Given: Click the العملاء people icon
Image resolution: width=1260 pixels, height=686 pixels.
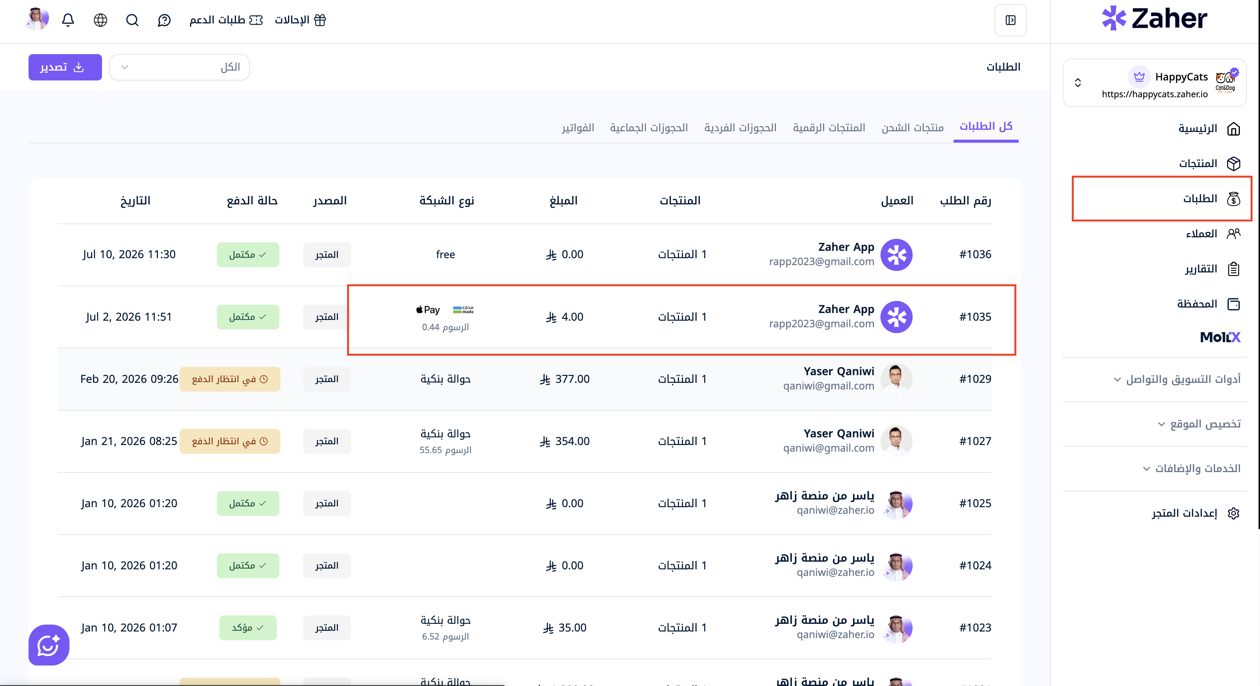Looking at the screenshot, I should pos(1234,234).
